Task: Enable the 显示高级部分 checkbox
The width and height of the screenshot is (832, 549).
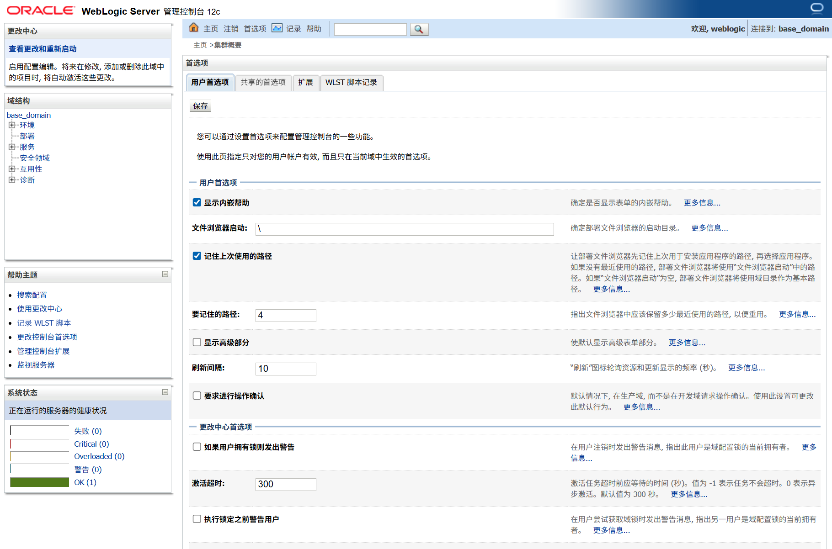Action: [x=197, y=342]
